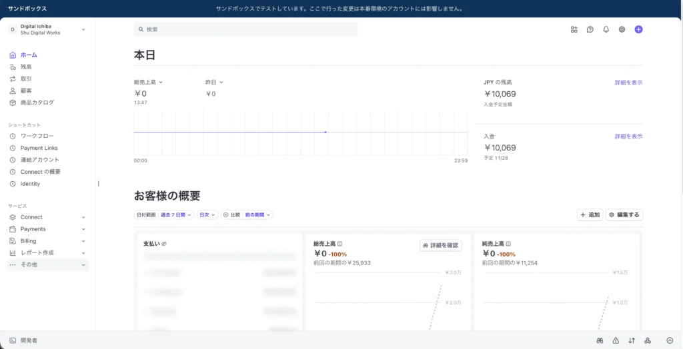The height and width of the screenshot is (349, 683).
Task: Open the notifications bell icon
Action: point(606,29)
